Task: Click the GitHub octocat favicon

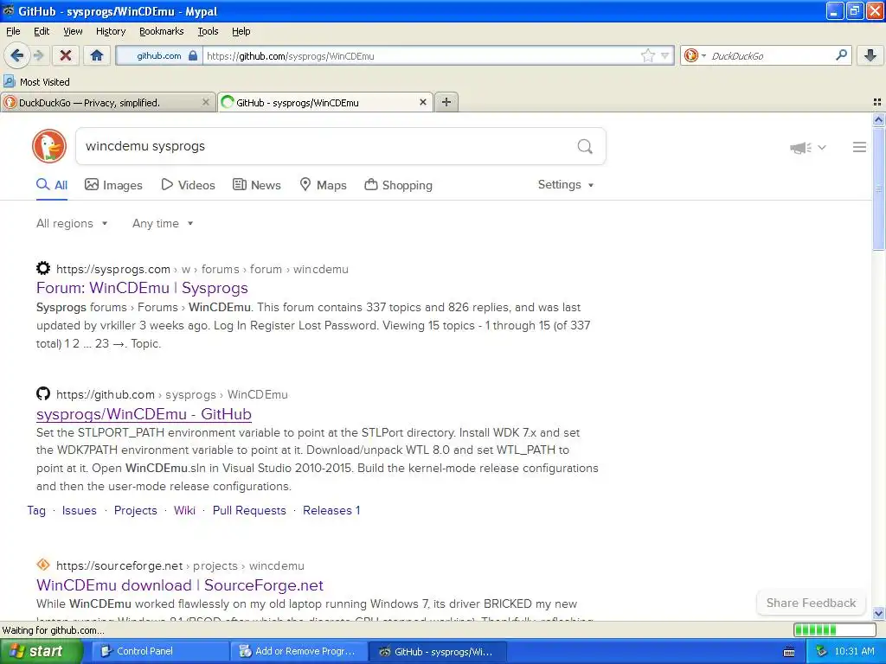Action: [x=43, y=393]
